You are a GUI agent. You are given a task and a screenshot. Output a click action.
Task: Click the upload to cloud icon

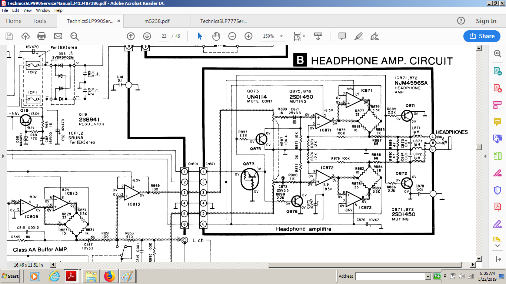click(x=26, y=36)
